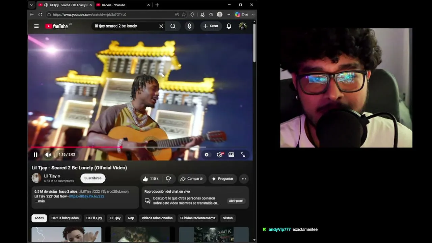Open the Crear menu
Image resolution: width=432 pixels, height=243 pixels.
[211, 26]
